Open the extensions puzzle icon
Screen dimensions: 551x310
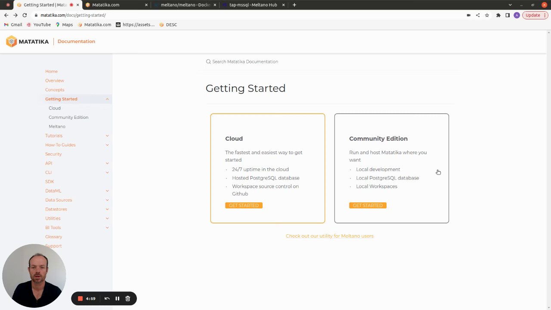(498, 15)
